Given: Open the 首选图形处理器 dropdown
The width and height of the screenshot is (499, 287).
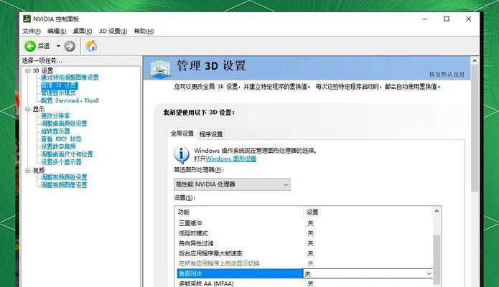Looking at the screenshot, I should click(x=232, y=184).
